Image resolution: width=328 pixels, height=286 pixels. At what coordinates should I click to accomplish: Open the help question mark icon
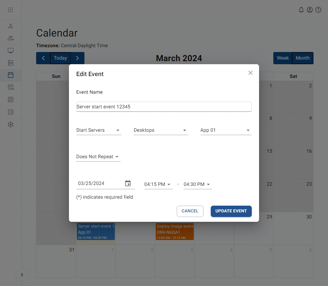[x=318, y=10]
